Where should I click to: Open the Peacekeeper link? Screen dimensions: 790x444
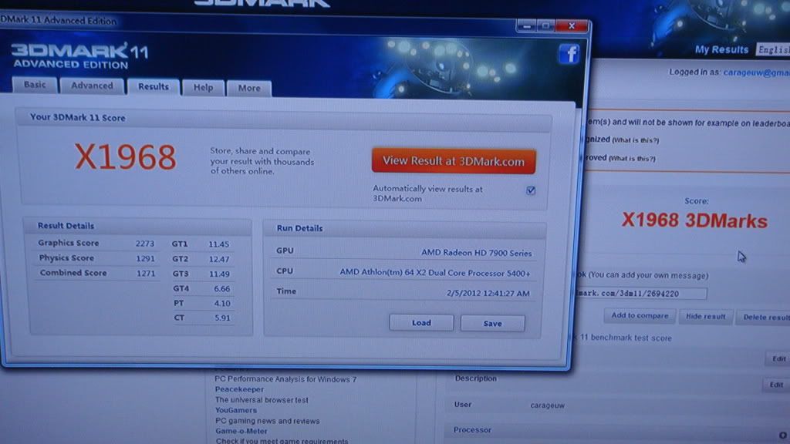(238, 390)
